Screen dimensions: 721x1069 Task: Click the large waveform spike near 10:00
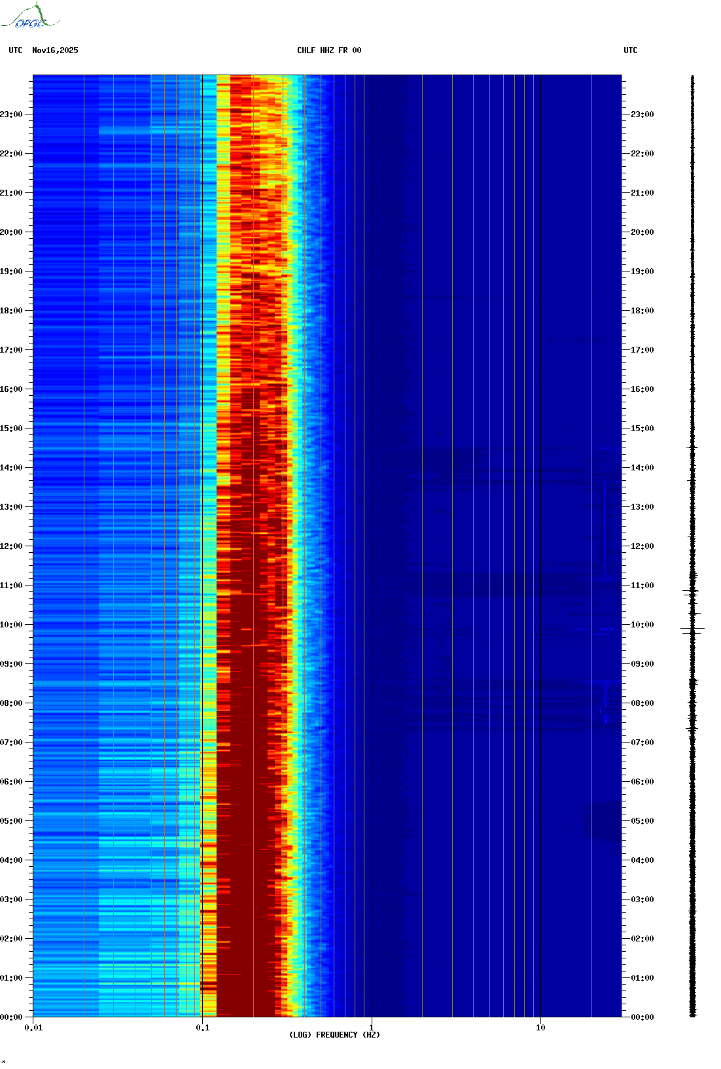[x=692, y=630]
